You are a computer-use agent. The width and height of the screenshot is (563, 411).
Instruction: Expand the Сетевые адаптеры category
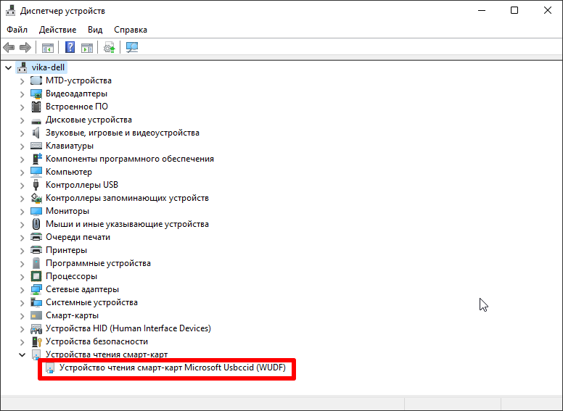tap(22, 290)
